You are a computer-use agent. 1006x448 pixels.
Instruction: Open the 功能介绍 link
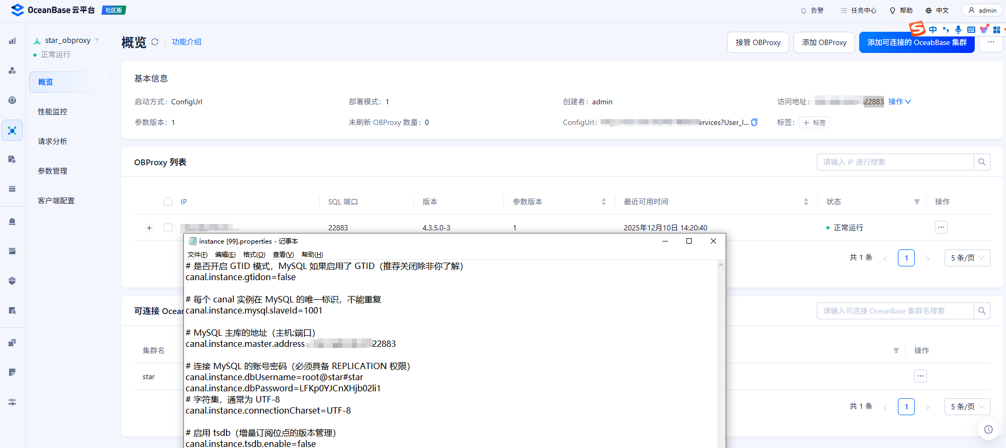(x=187, y=42)
